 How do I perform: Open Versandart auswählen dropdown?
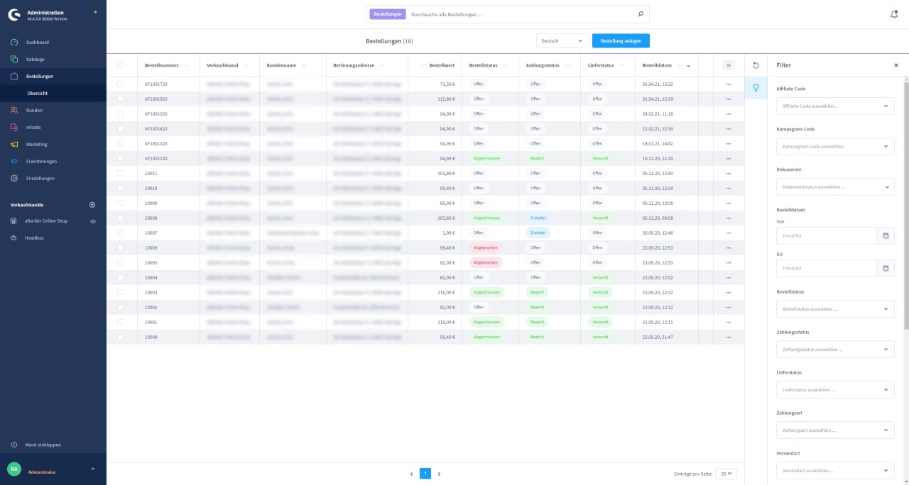point(835,470)
